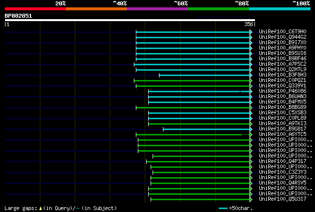Open subject UniRef100_B9RF46
Screen dimensions: 315x212
pyautogui.click(x=283, y=59)
